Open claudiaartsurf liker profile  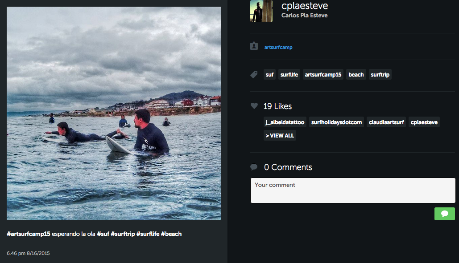(x=386, y=122)
